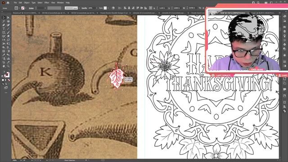Select the Blend tool

8,55
